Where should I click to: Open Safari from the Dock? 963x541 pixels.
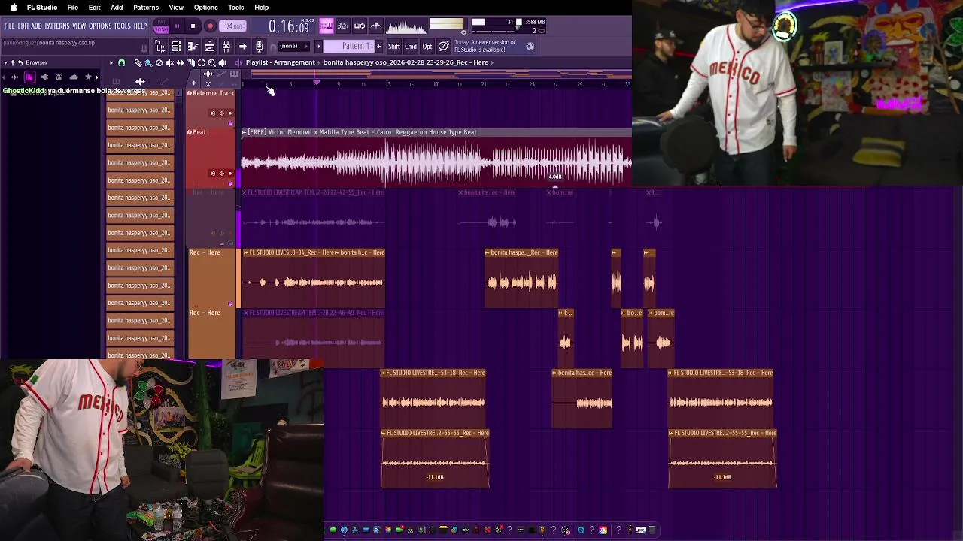click(x=344, y=530)
